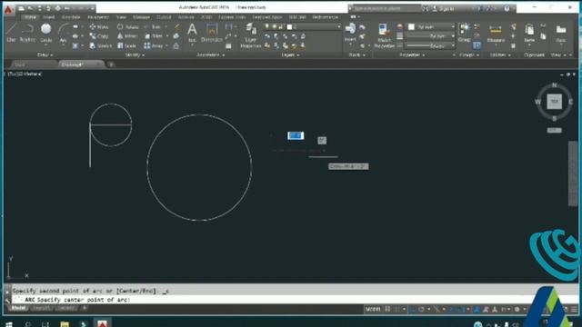The width and height of the screenshot is (582, 327).
Task: Expand the Modify panel
Action: click(x=135, y=54)
